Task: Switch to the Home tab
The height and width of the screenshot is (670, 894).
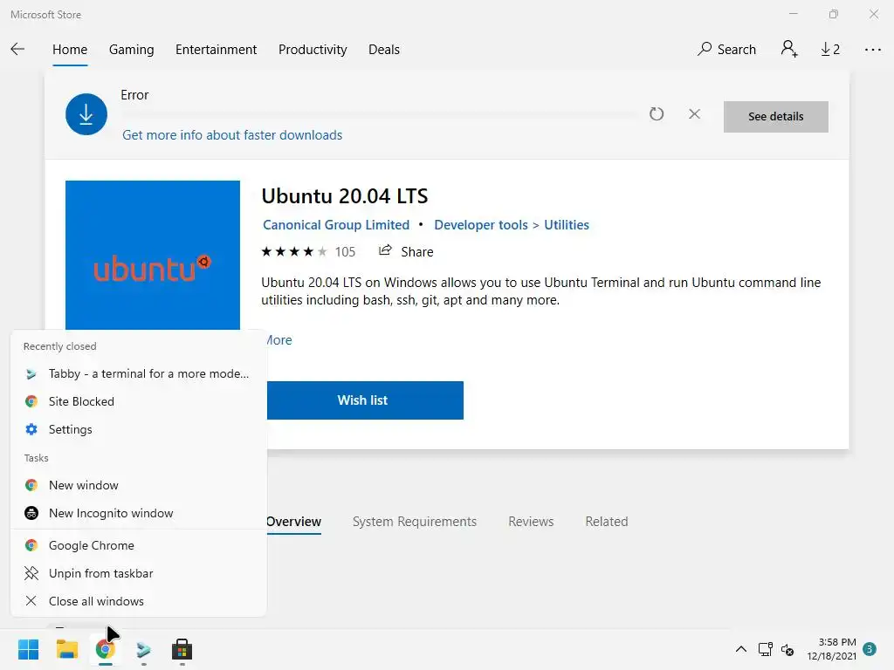Action: (70, 50)
